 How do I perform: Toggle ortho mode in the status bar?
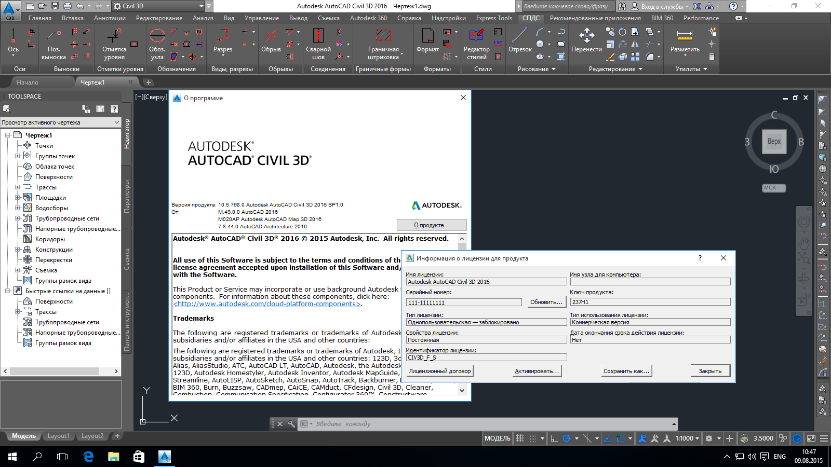point(554,438)
